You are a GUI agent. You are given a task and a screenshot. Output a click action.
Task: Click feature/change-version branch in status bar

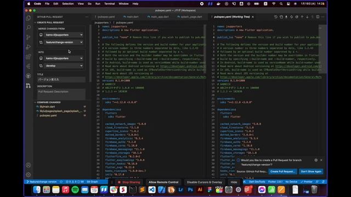42,182
